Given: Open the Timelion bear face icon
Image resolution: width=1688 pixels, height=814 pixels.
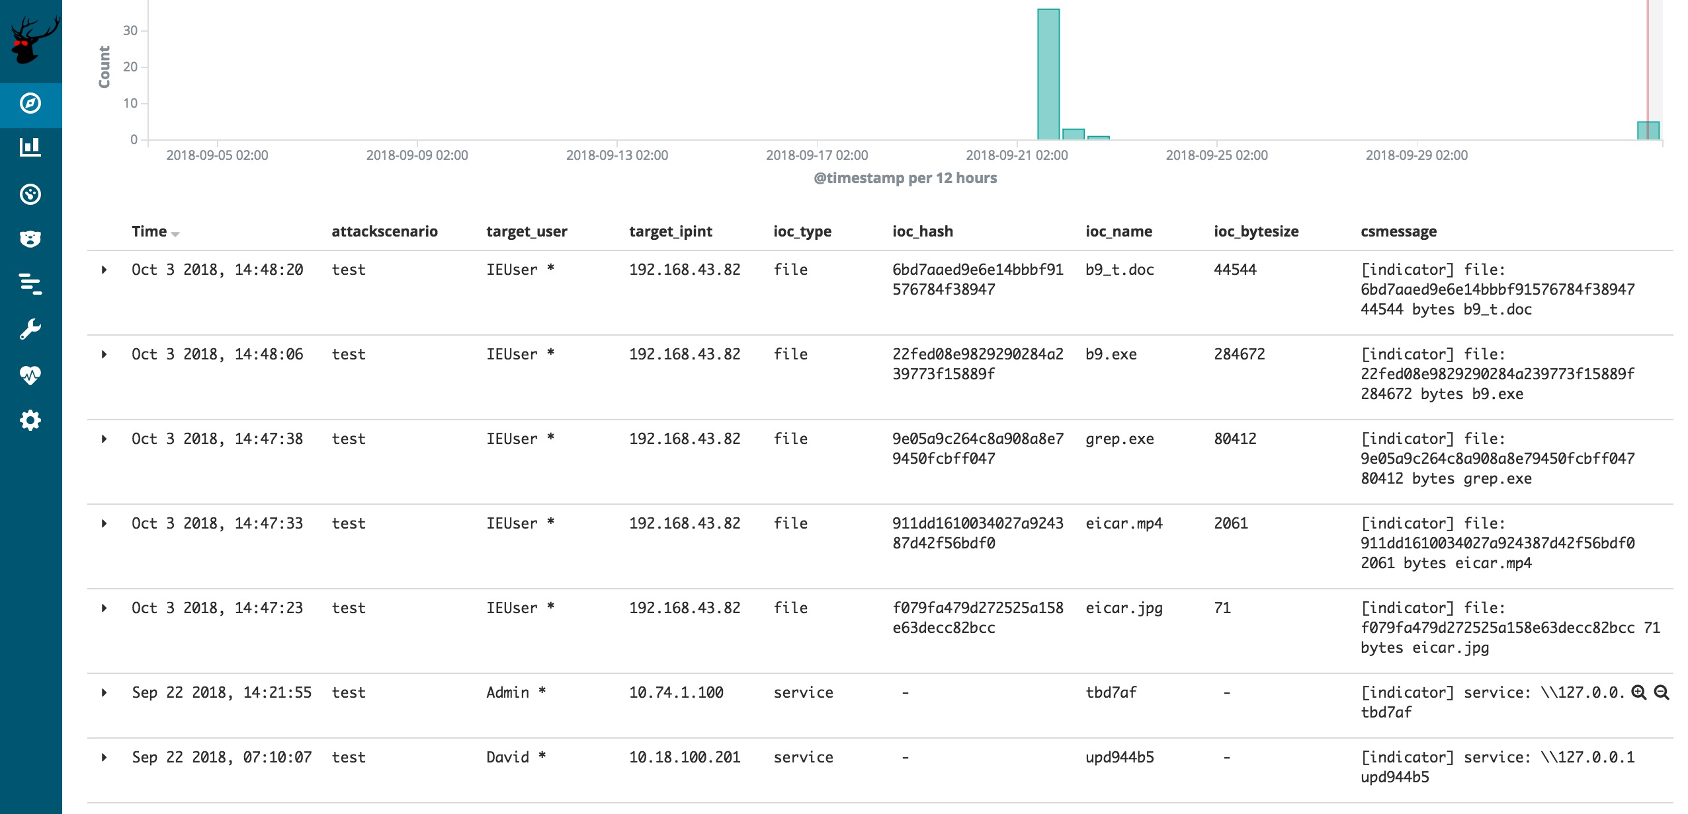Looking at the screenshot, I should click(30, 239).
